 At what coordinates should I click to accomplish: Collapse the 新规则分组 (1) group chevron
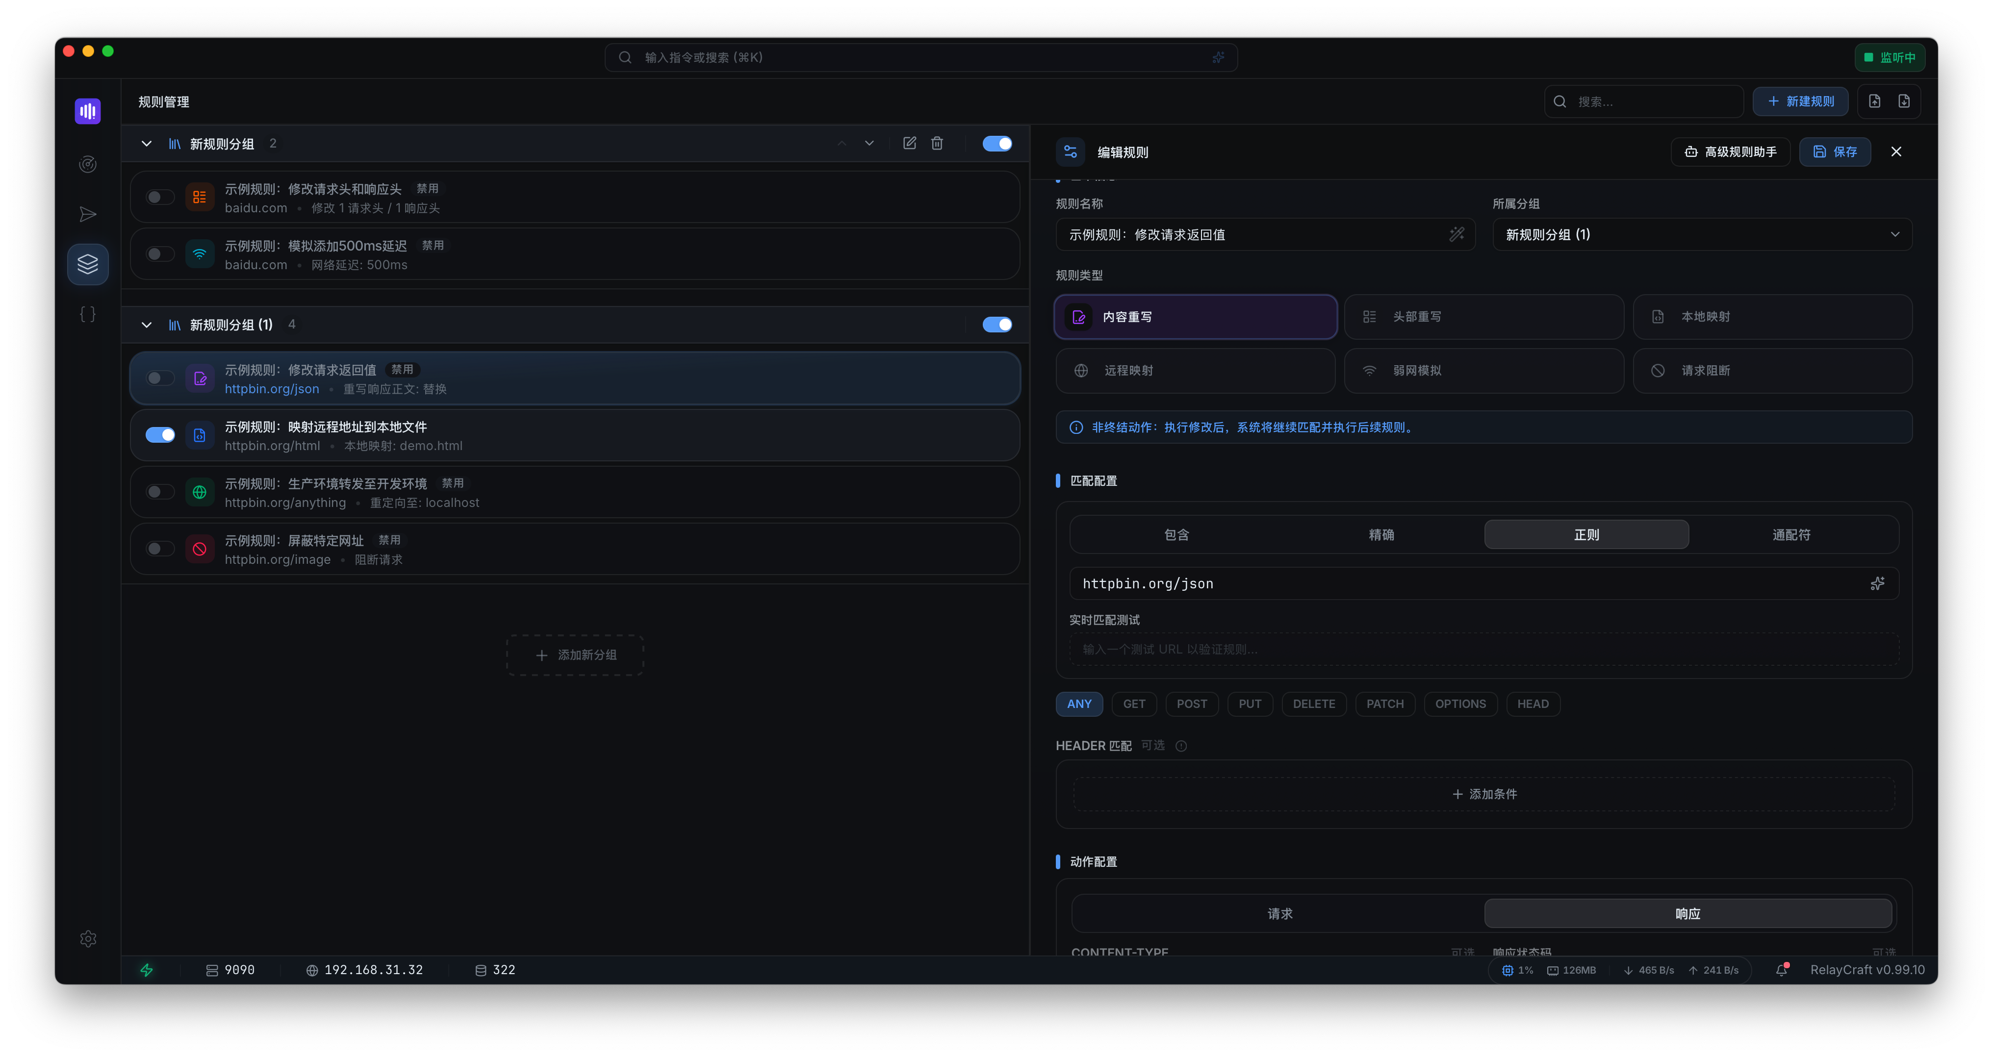146,325
